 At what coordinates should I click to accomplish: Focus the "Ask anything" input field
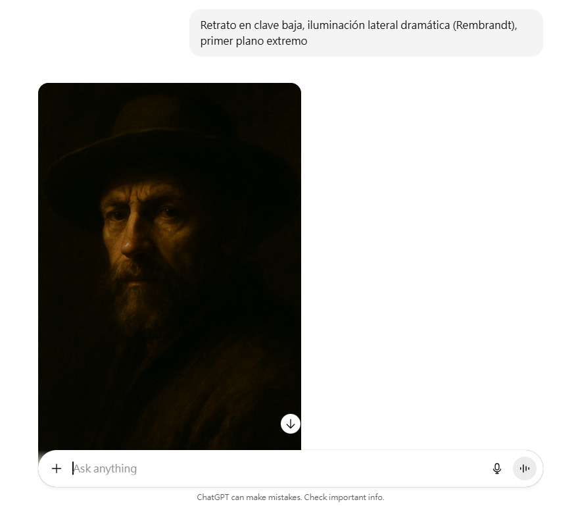pos(279,468)
